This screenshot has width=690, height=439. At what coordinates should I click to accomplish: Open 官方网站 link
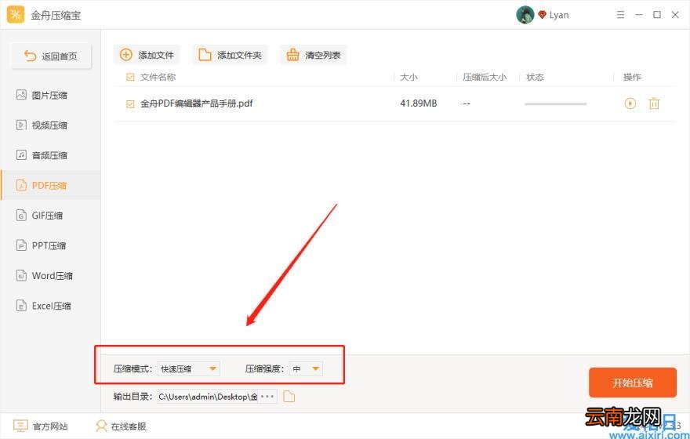41,426
